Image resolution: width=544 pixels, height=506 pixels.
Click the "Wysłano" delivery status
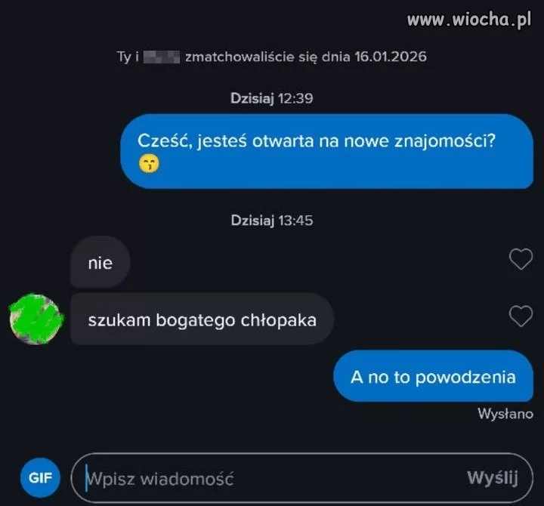505,414
